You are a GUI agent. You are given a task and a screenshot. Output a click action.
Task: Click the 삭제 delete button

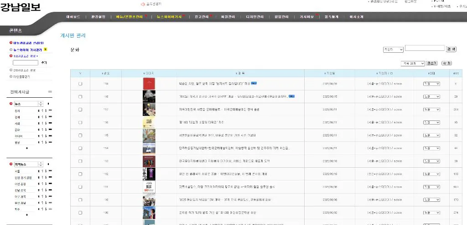tap(446, 64)
